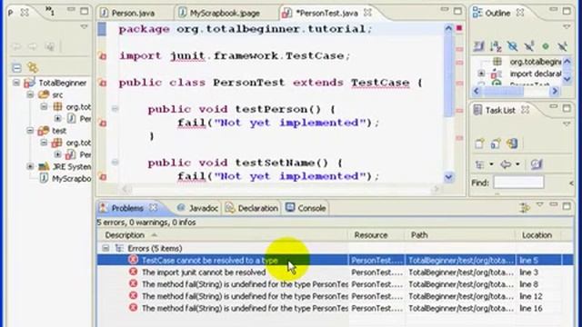Collapse the src folder node

click(30, 94)
